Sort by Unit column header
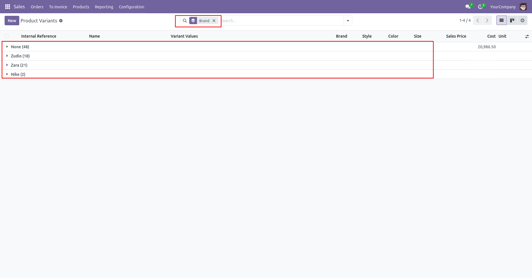The image size is (532, 278). coord(502,36)
